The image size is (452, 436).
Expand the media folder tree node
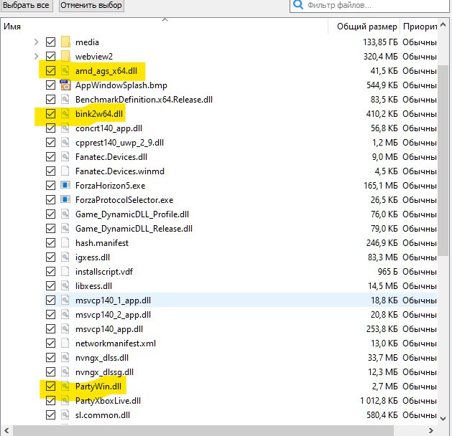click(x=37, y=42)
